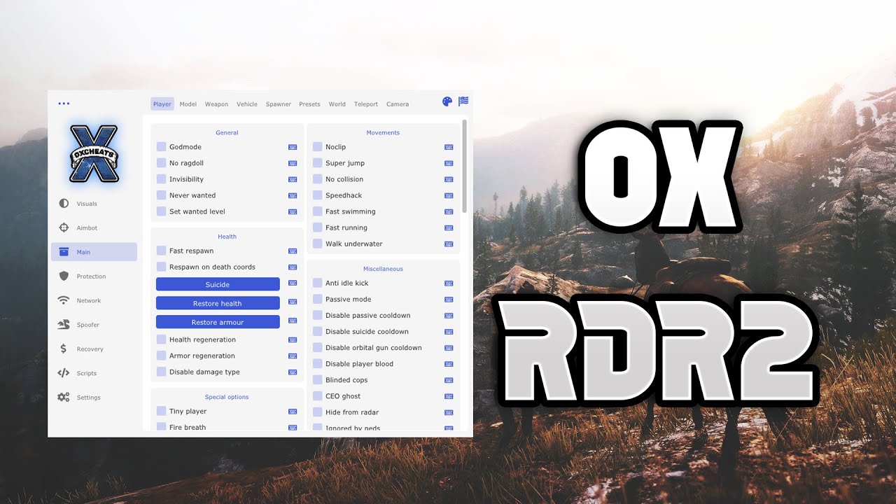The height and width of the screenshot is (504, 896).
Task: Switch to the Model tab
Action: [188, 104]
